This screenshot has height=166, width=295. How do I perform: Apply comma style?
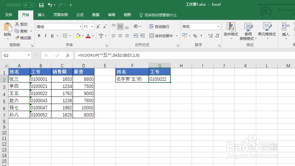pyautogui.click(x=201, y=36)
